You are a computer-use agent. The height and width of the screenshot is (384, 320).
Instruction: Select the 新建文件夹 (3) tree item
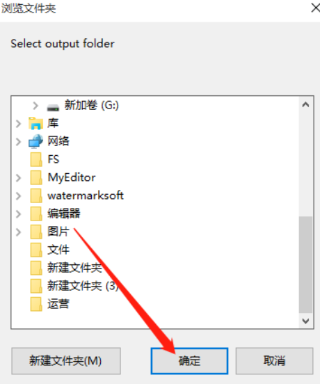[83, 286]
